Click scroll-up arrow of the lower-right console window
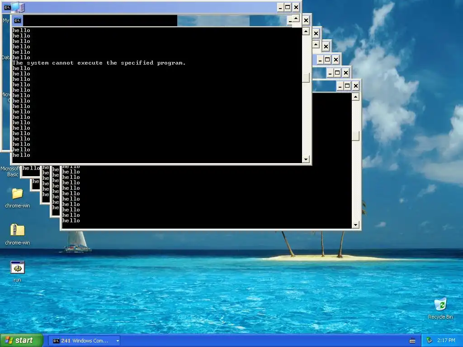463x347 pixels. click(355, 97)
